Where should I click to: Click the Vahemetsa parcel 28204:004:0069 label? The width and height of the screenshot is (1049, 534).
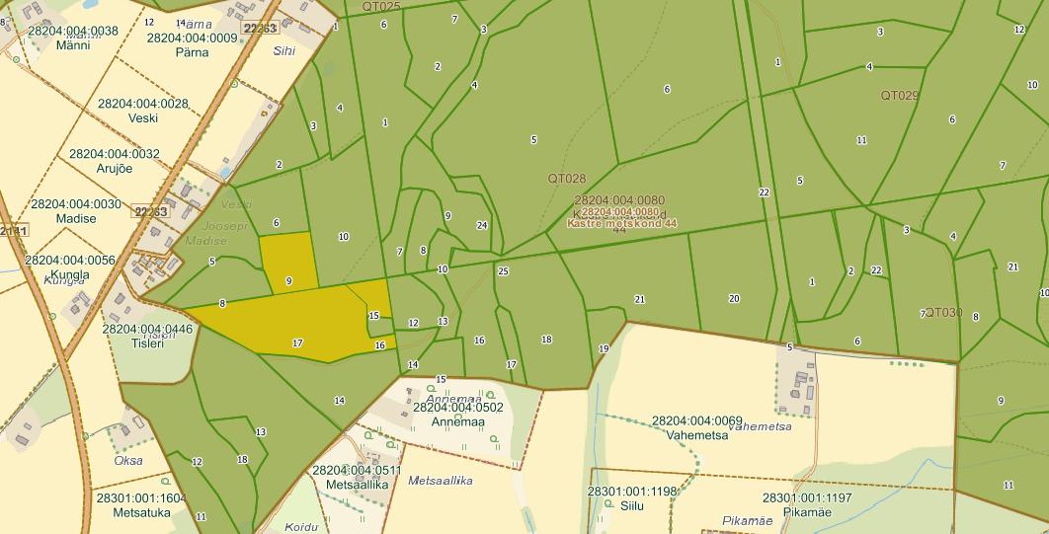(696, 427)
